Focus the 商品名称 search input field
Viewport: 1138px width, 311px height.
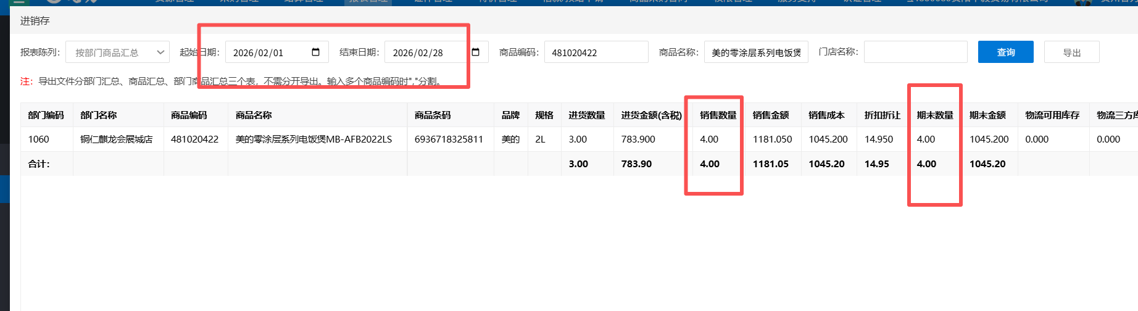(x=756, y=52)
